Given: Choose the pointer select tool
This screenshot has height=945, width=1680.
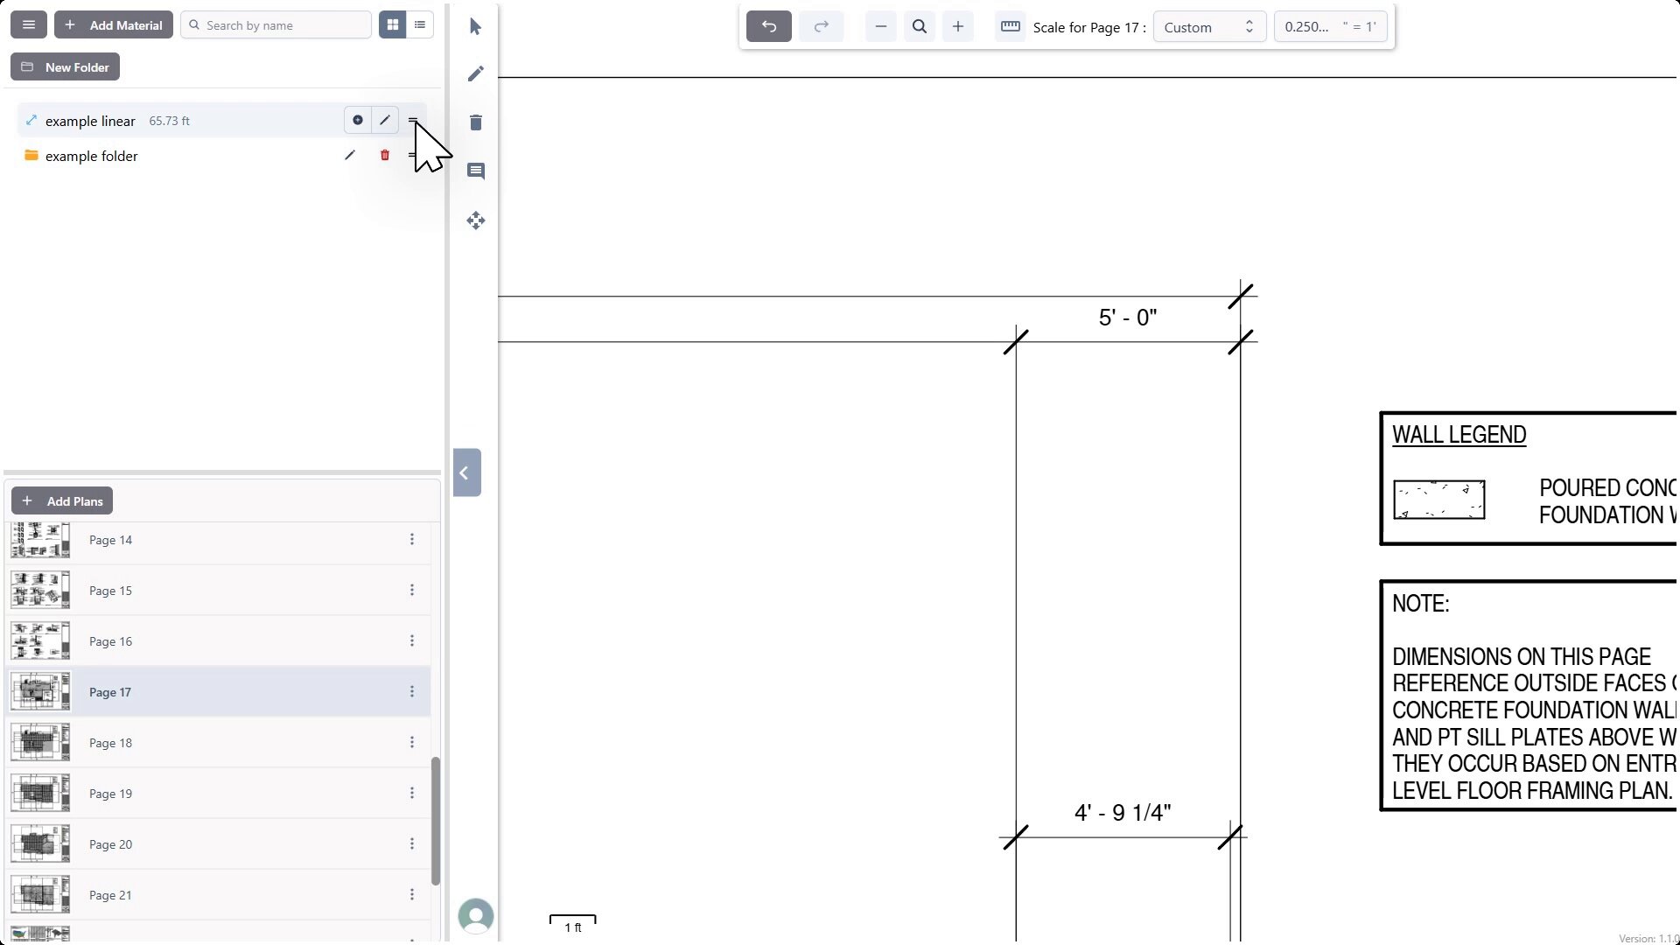Looking at the screenshot, I should coord(476,27).
